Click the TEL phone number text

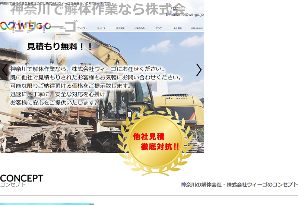(187, 8)
